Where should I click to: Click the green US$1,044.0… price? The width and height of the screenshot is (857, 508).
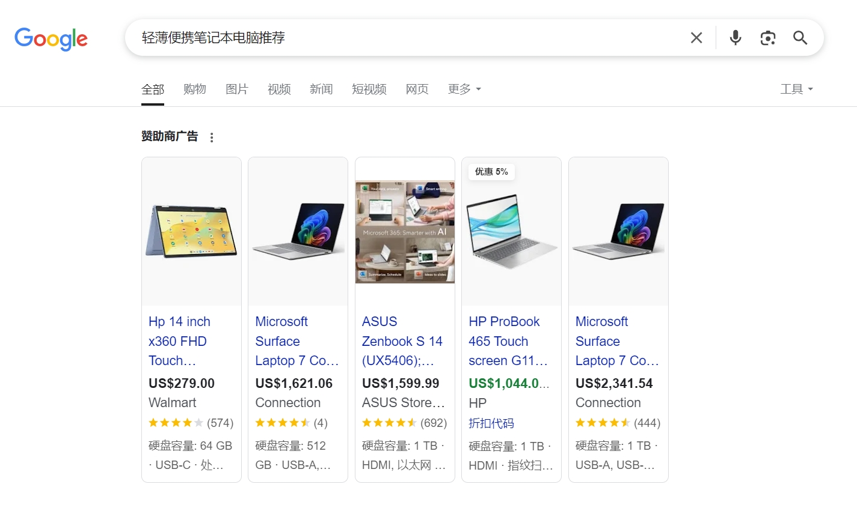[x=509, y=383]
